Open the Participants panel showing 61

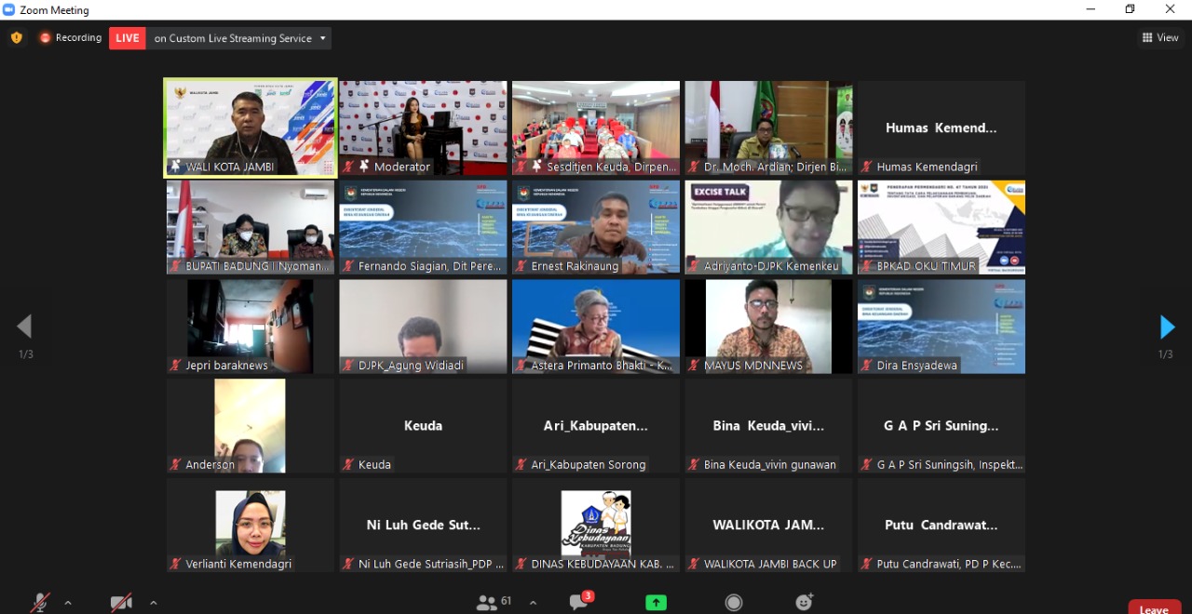494,603
